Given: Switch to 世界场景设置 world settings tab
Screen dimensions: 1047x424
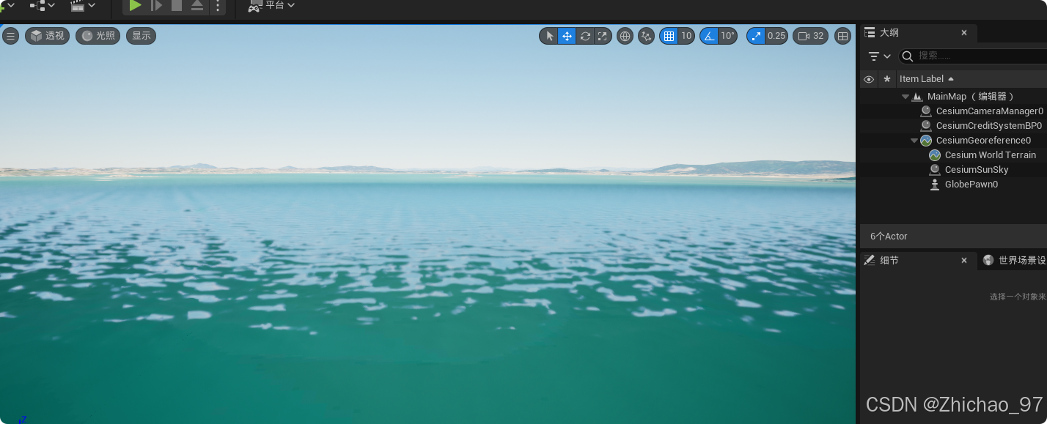Looking at the screenshot, I should point(1015,260).
